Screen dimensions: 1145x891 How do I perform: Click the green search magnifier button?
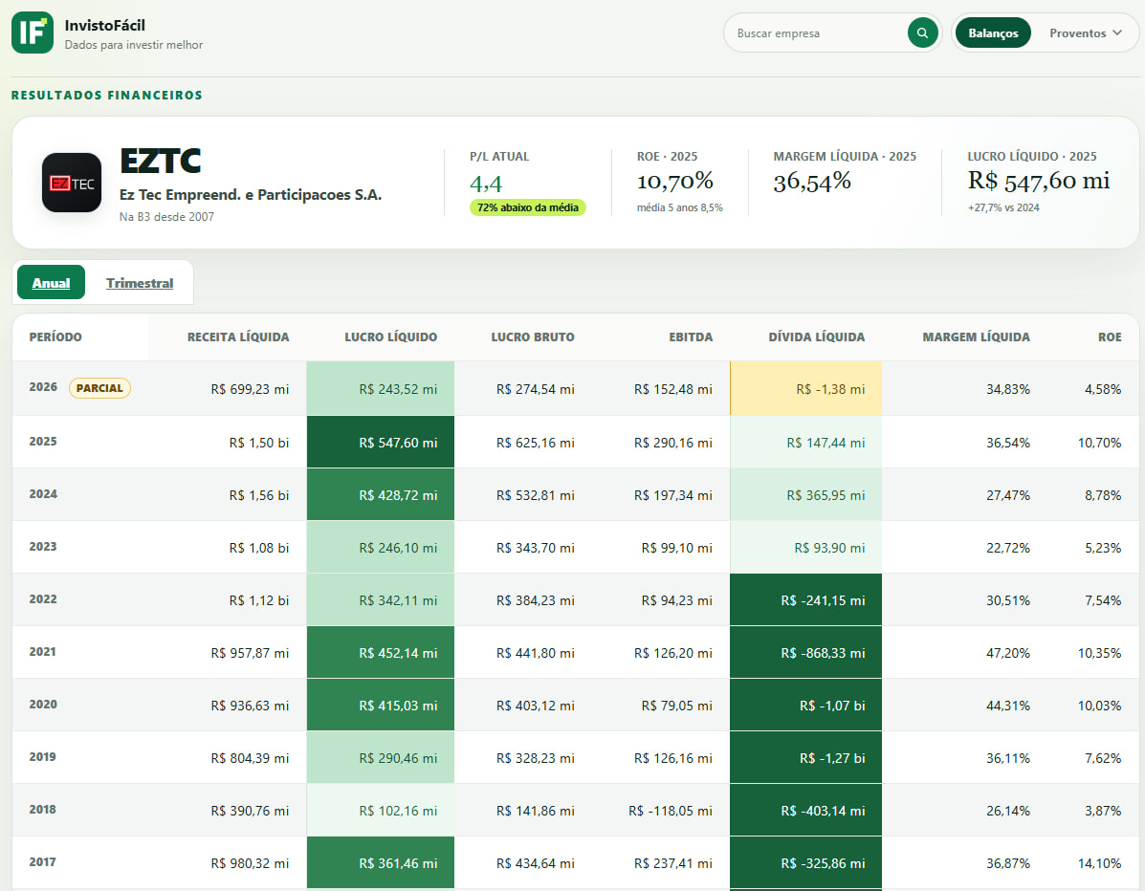[922, 33]
